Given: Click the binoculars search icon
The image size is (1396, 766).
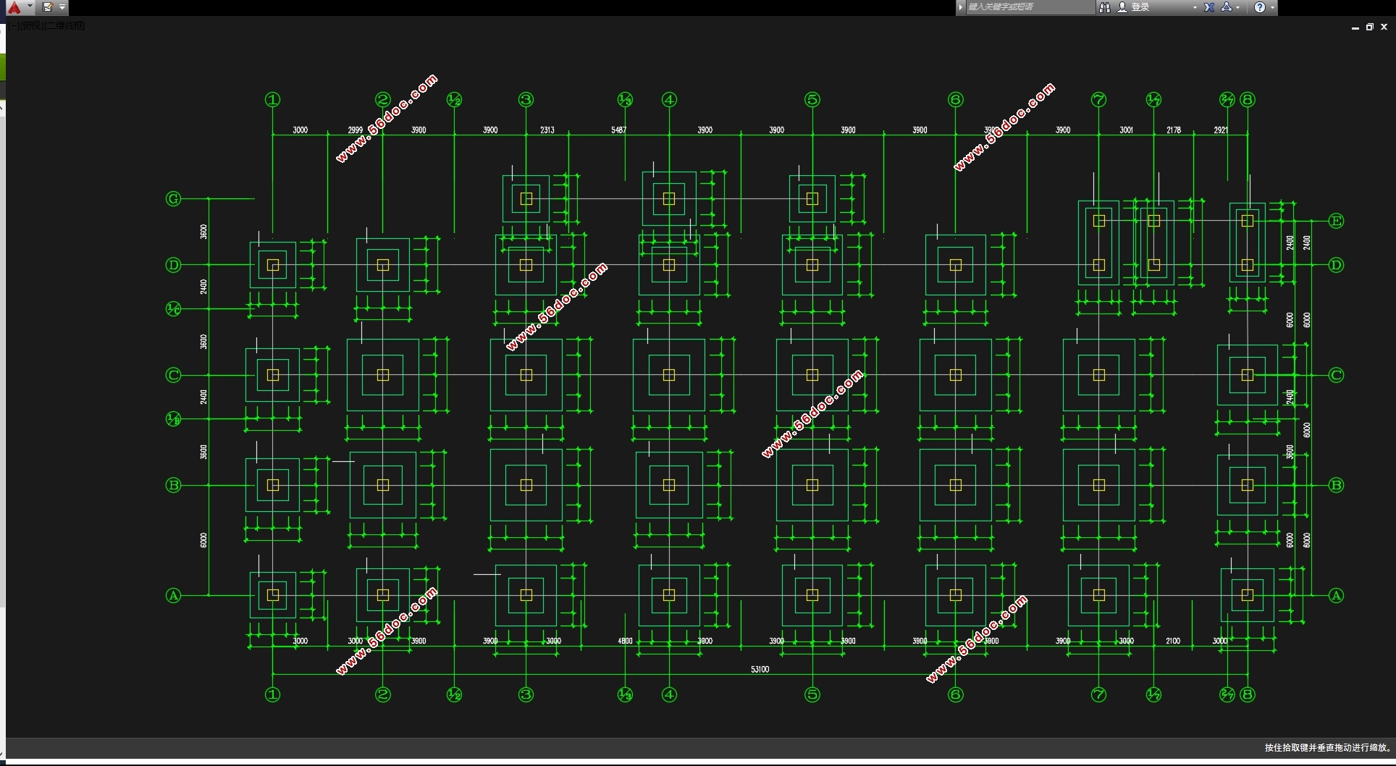Looking at the screenshot, I should [1105, 7].
